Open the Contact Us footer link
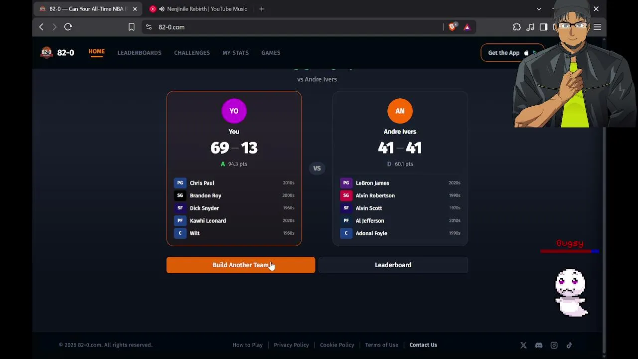The height and width of the screenshot is (359, 638). tap(423, 345)
